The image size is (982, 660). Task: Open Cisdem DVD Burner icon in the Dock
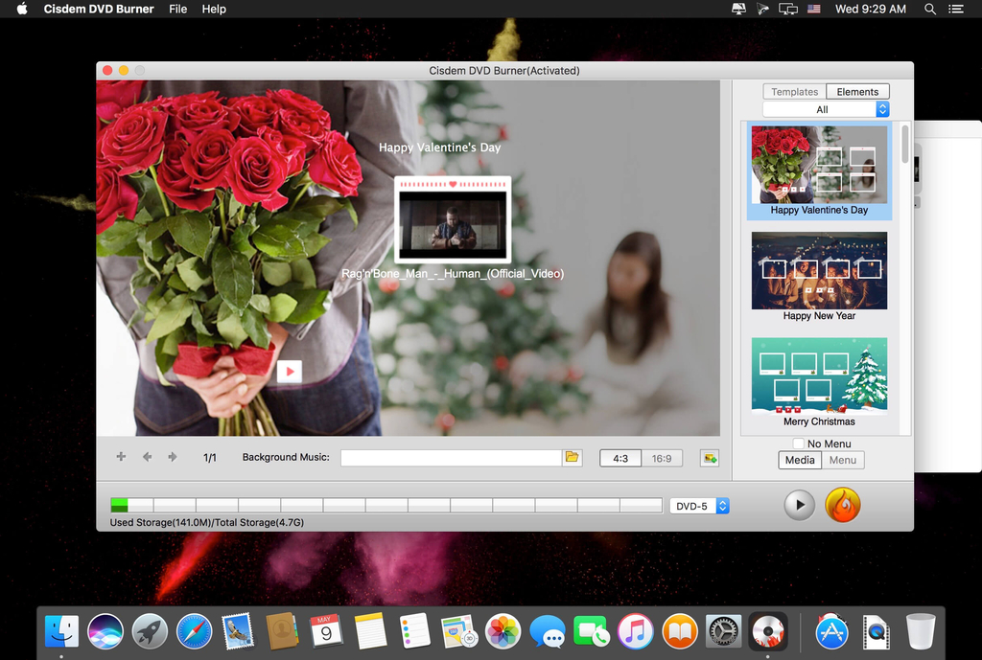pos(768,631)
